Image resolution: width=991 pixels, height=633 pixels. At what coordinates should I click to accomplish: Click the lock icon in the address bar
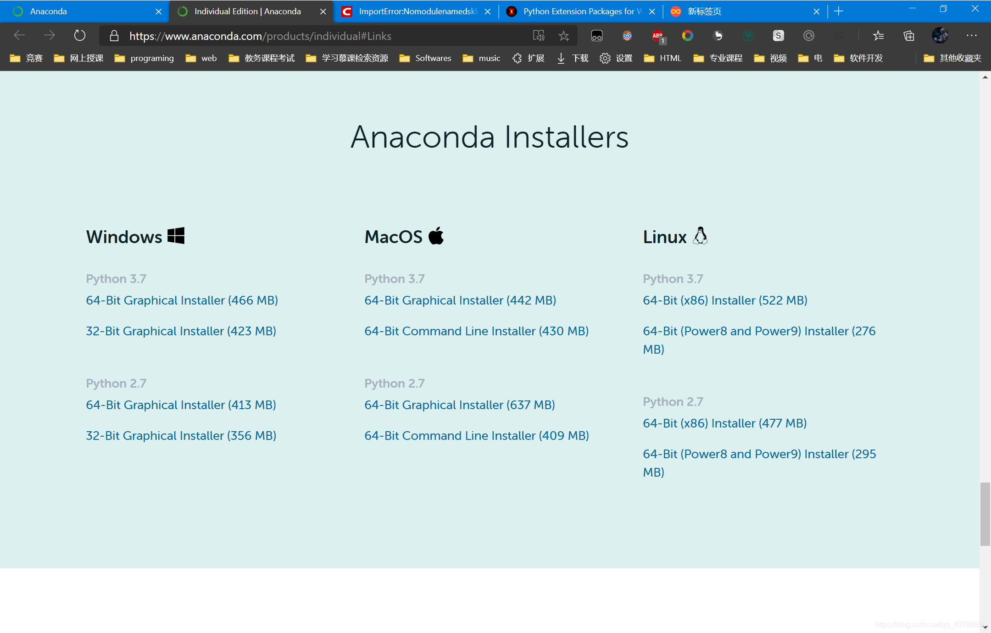click(114, 36)
